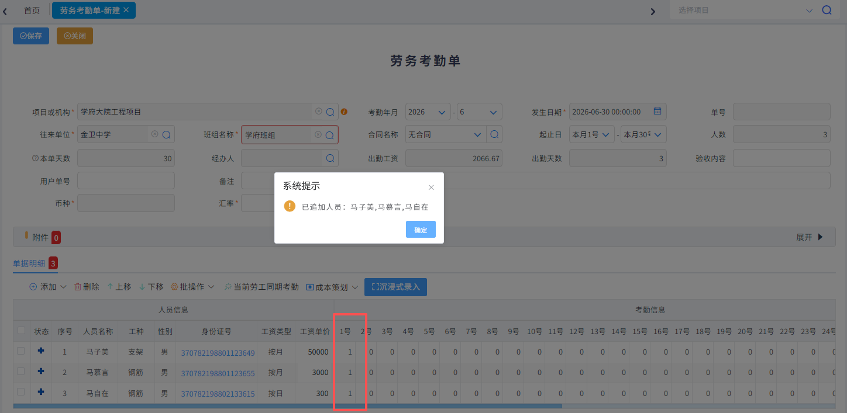Open the 添加 dropdown menu

48,287
